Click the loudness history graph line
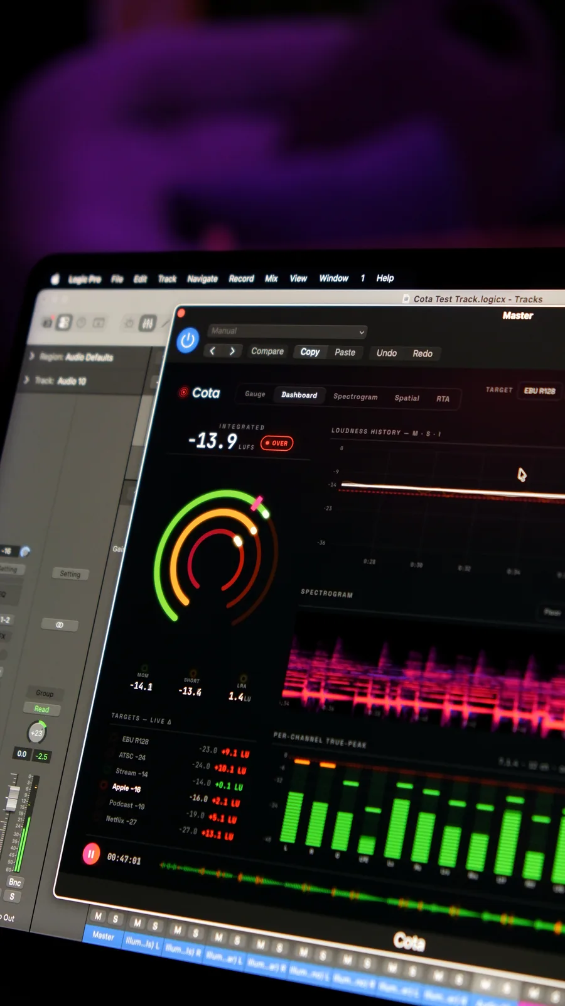The image size is (565, 1006). pyautogui.click(x=452, y=490)
